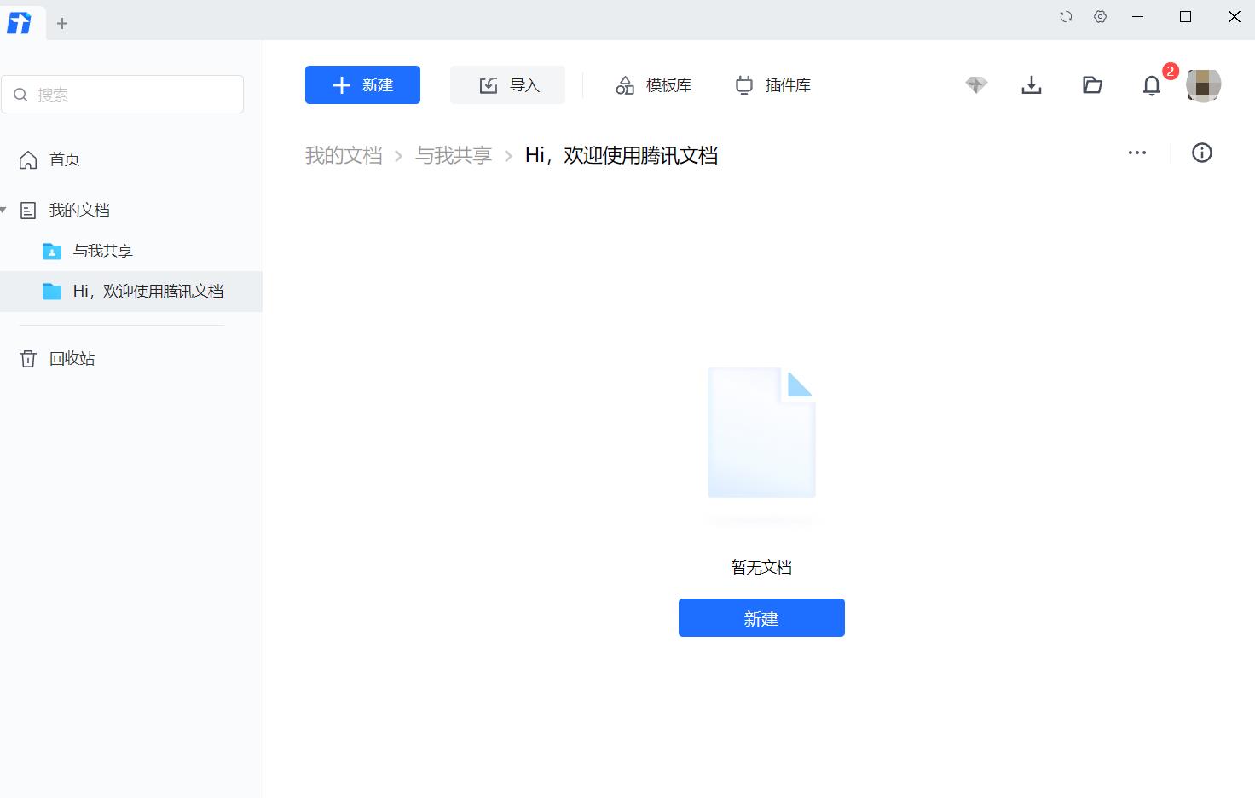Open notifications bell with red badge

point(1152,85)
